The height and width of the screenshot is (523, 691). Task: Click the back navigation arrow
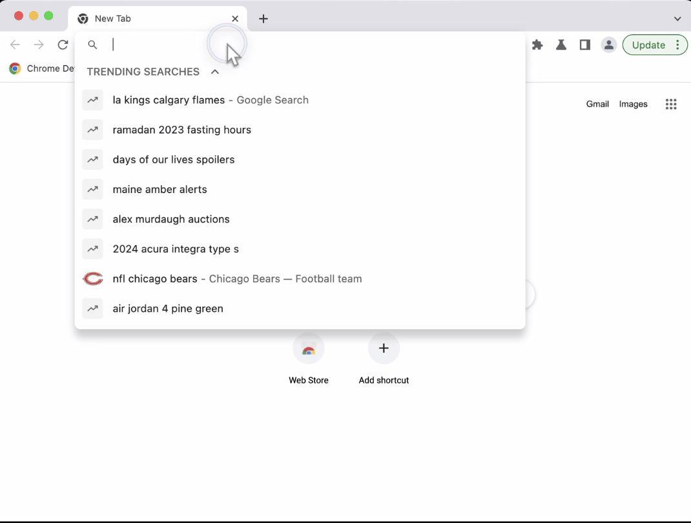(15, 45)
